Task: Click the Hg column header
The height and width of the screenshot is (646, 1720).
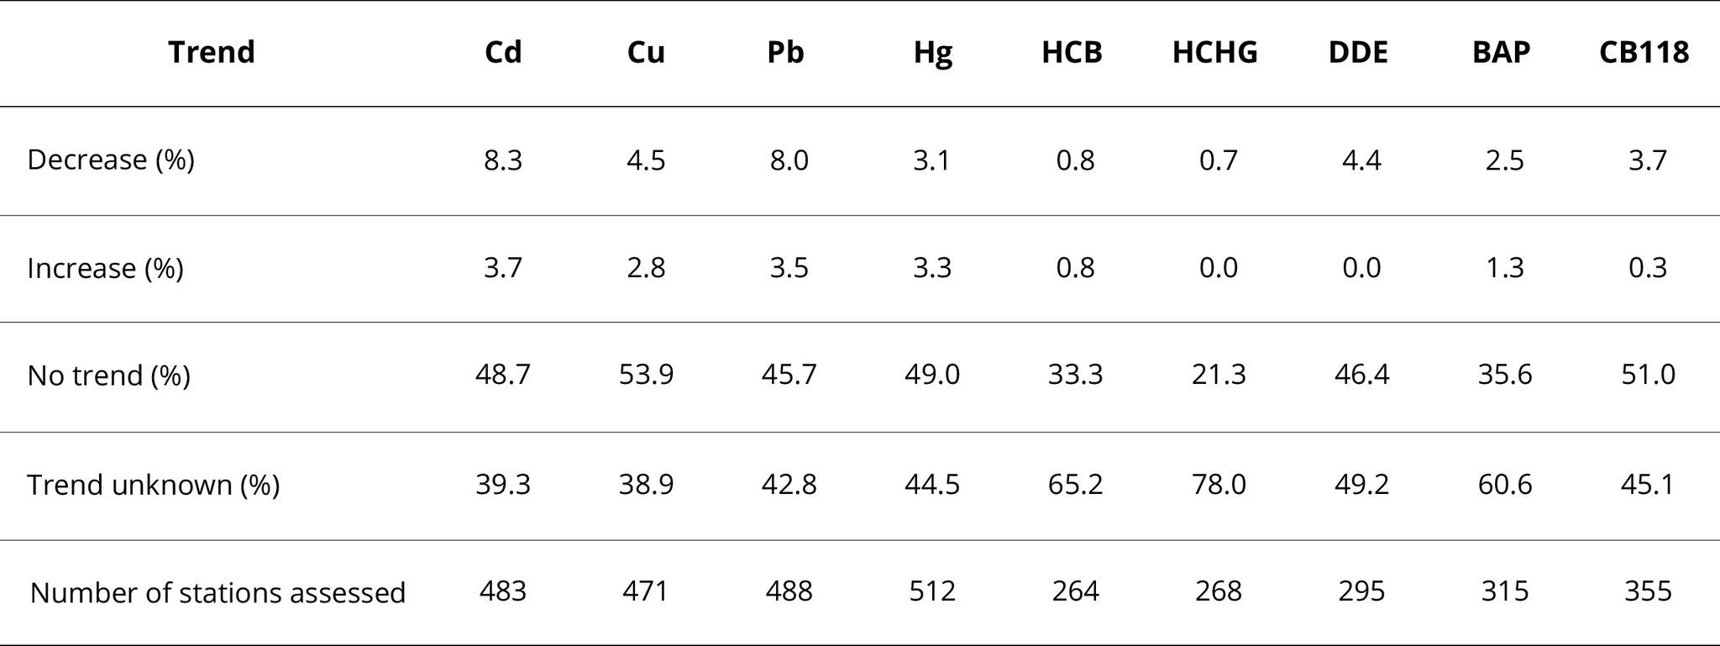Action: click(x=932, y=53)
